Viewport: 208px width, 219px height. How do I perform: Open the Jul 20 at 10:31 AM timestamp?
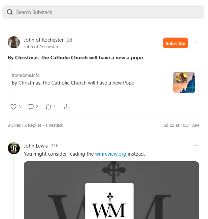[181, 125]
